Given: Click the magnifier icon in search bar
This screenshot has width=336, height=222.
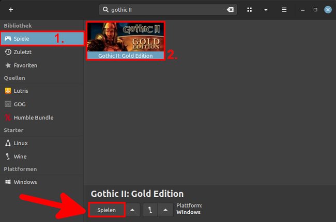Looking at the screenshot, I should click(x=105, y=10).
